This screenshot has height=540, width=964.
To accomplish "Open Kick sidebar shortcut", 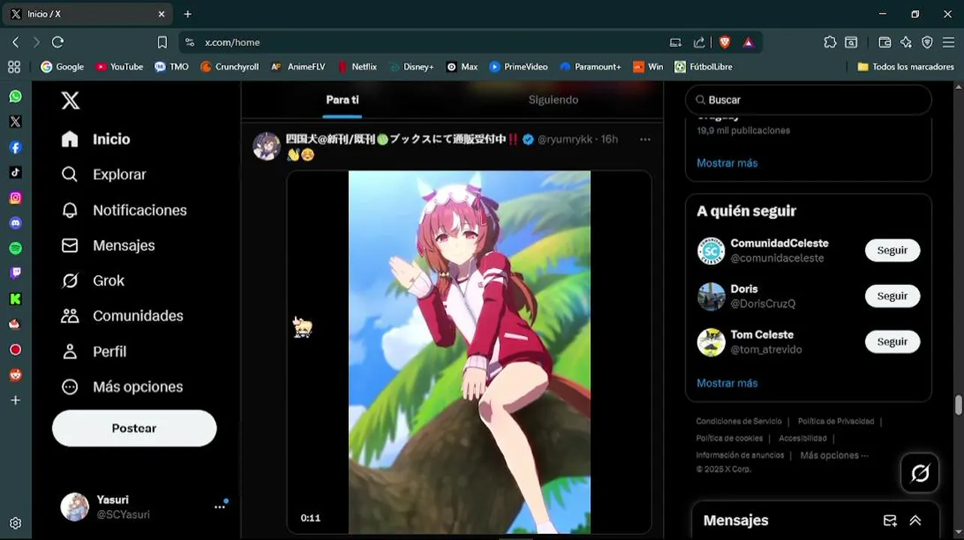I will coord(15,299).
